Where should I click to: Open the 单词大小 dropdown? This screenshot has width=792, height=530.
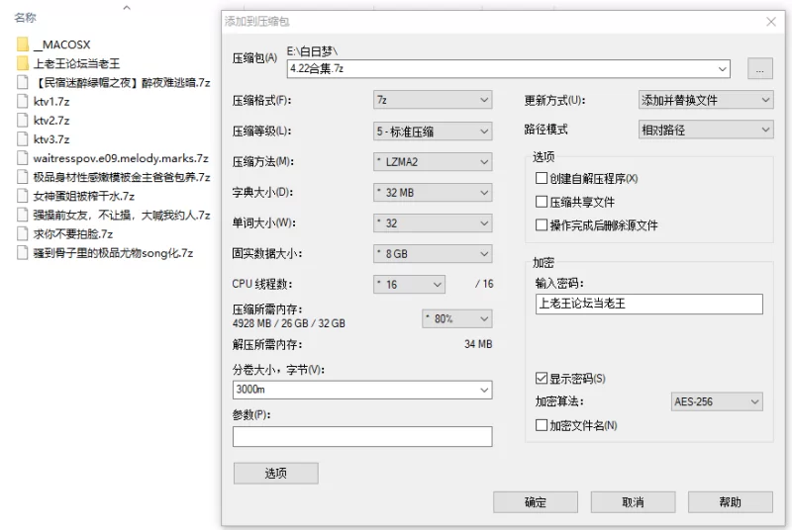(433, 222)
